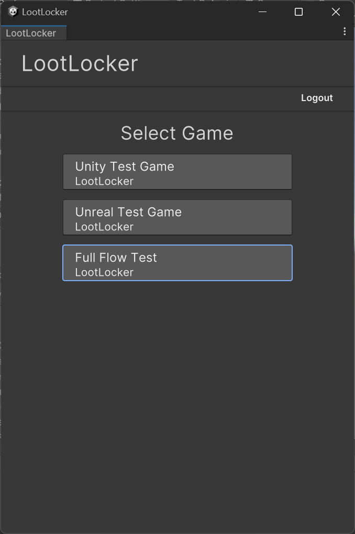The height and width of the screenshot is (534, 355).
Task: Click the Unity Test Game title text
Action: pos(125,166)
